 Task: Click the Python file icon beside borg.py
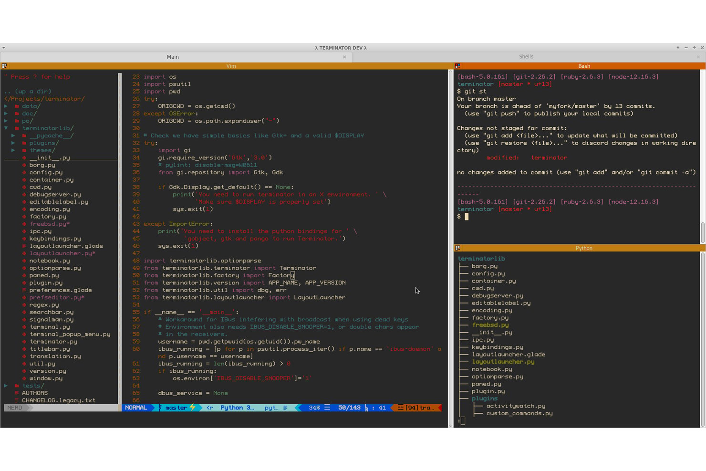click(x=24, y=165)
